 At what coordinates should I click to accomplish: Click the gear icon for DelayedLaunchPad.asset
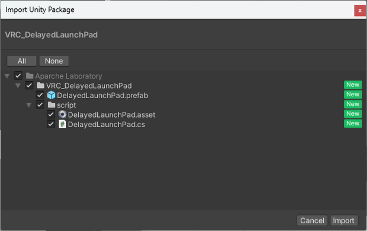click(62, 115)
